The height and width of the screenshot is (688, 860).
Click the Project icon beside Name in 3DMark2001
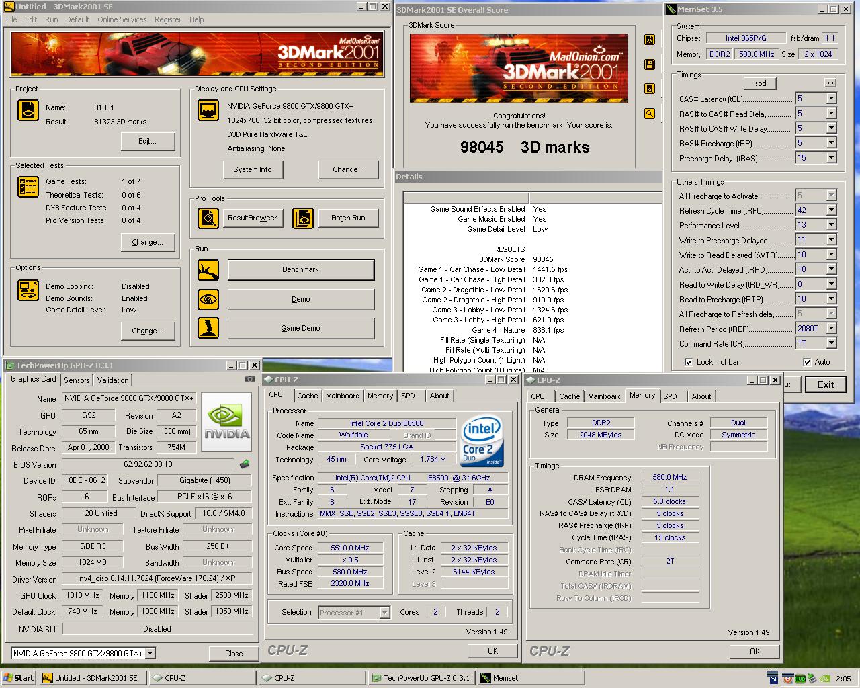click(28, 110)
